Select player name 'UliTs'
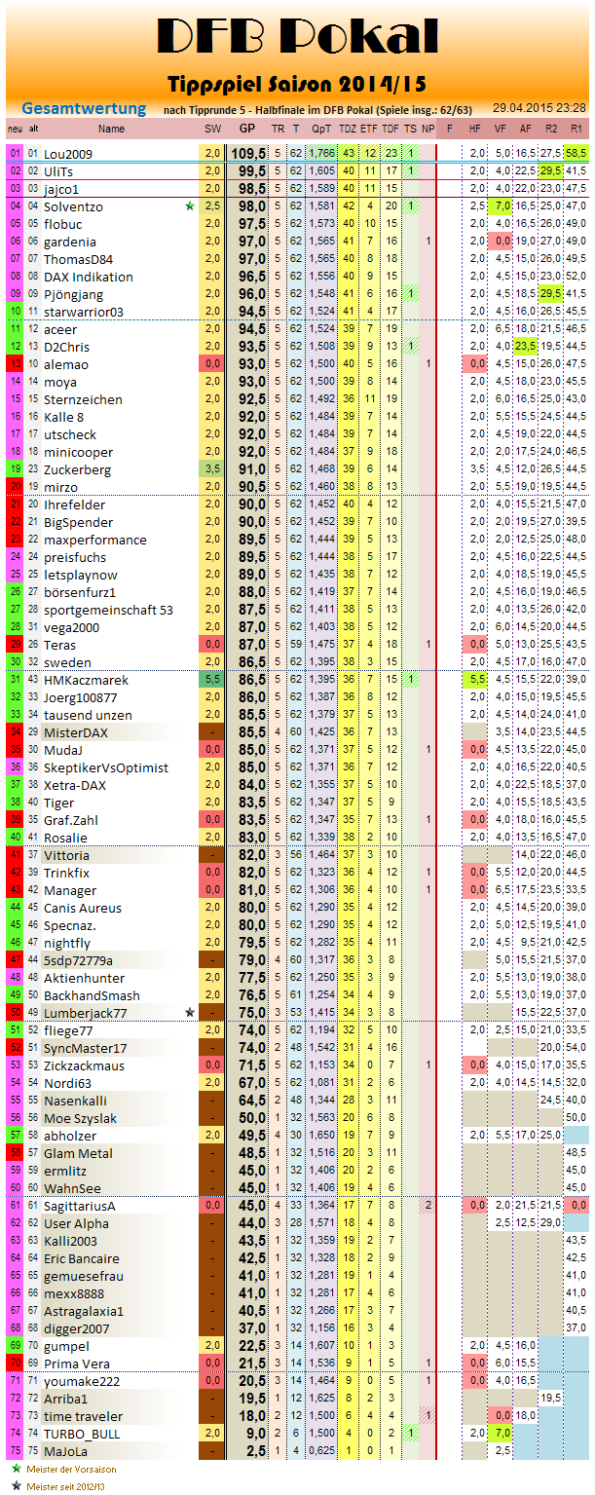Screen dimensions: 595x1495 click(58, 171)
